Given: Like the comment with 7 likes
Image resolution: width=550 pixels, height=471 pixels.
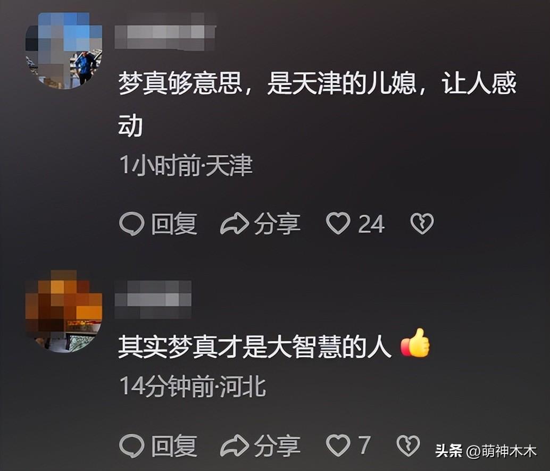Looking at the screenshot, I should point(338,445).
